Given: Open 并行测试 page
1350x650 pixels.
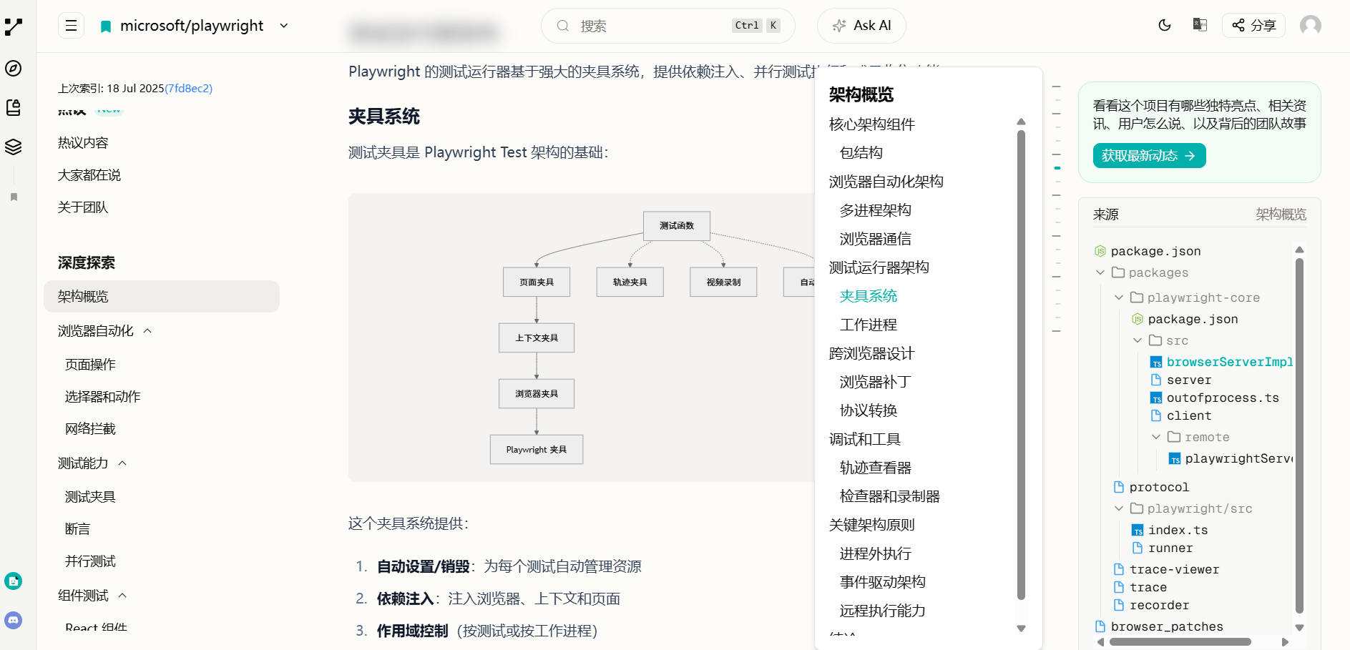Looking at the screenshot, I should tap(90, 561).
